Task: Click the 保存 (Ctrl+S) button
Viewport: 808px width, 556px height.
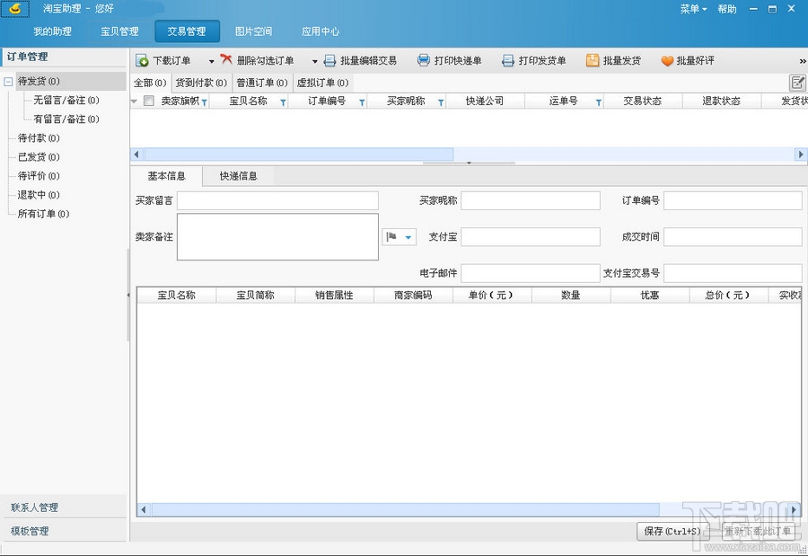Action: pos(672,531)
